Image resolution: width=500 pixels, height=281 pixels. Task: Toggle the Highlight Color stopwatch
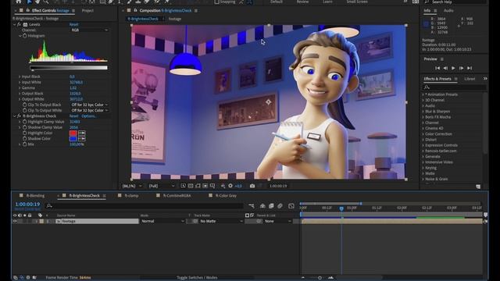[24, 133]
